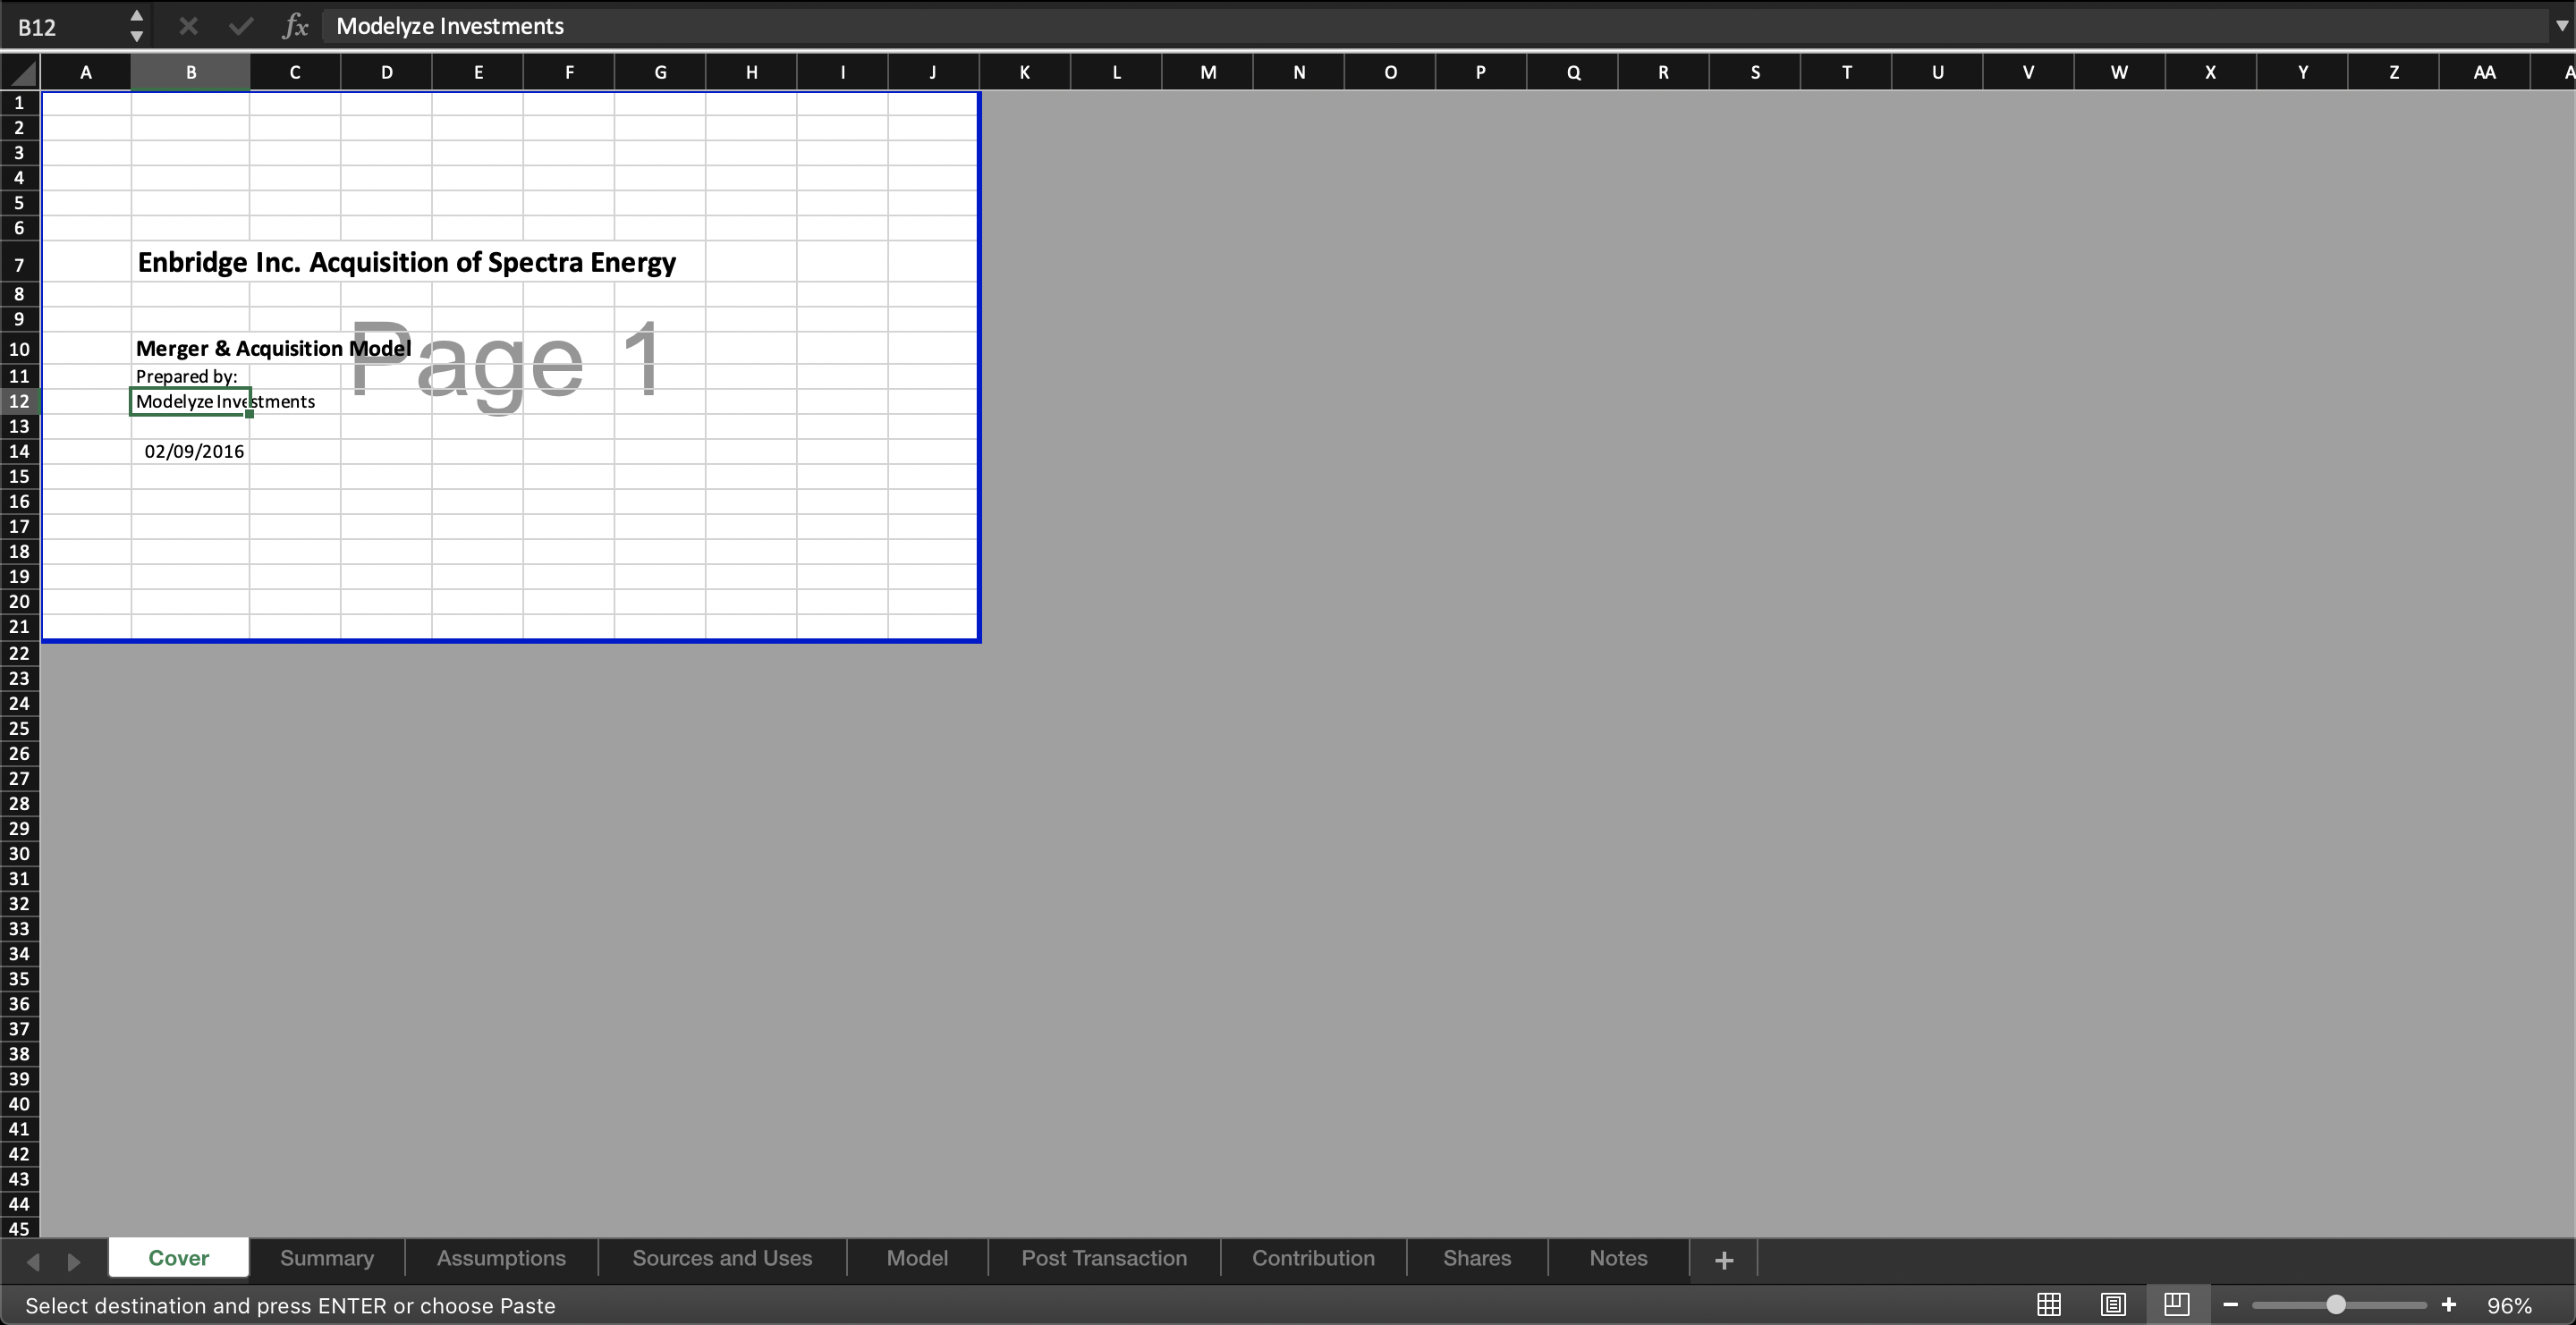The image size is (2576, 1325).
Task: Select column F header
Action: pyautogui.click(x=569, y=72)
